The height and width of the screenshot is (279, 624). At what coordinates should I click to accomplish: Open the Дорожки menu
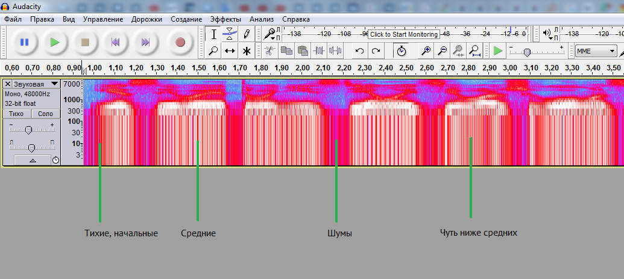(x=147, y=19)
